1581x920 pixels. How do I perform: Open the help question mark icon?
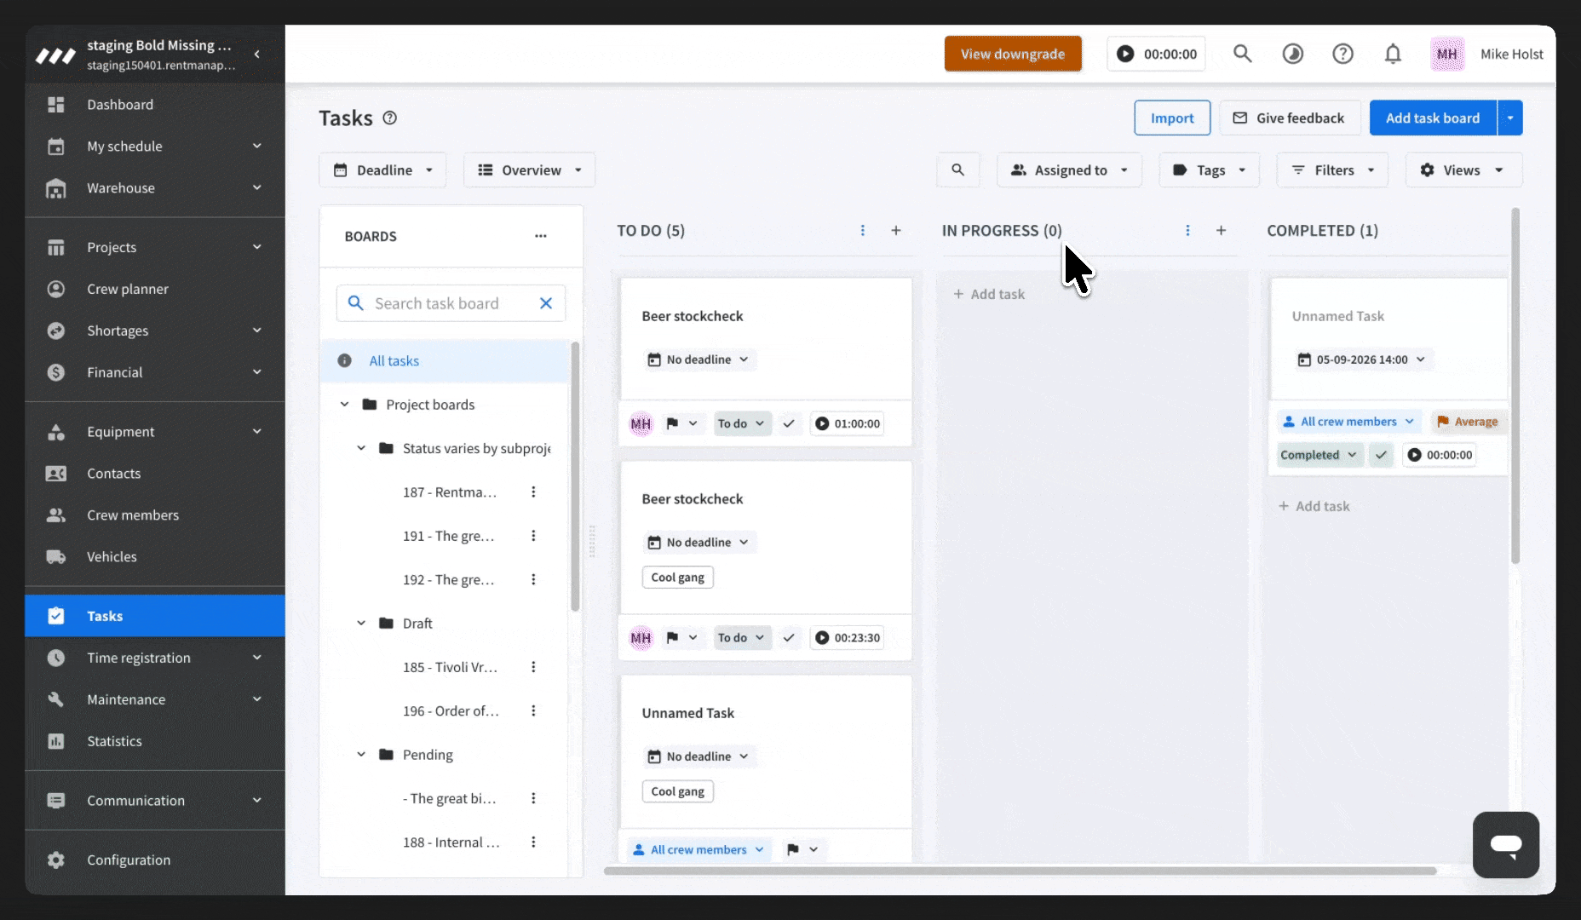(x=1342, y=55)
